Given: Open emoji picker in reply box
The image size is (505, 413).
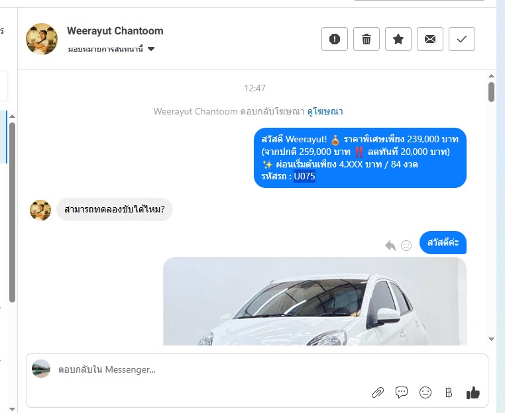Looking at the screenshot, I should [425, 392].
